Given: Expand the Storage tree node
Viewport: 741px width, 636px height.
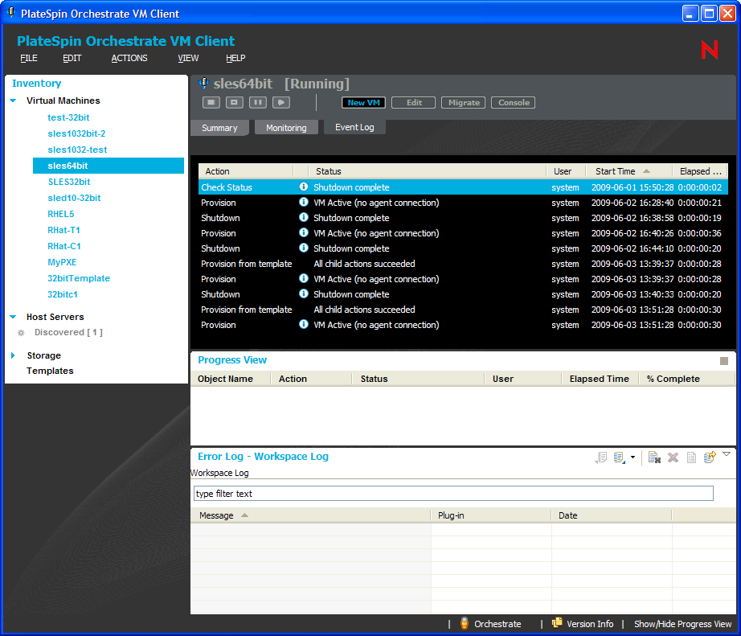Looking at the screenshot, I should point(14,355).
